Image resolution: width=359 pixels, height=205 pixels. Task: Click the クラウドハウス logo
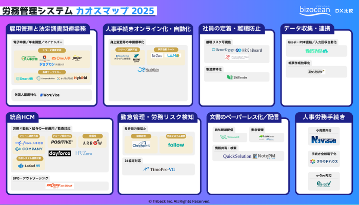(324, 161)
